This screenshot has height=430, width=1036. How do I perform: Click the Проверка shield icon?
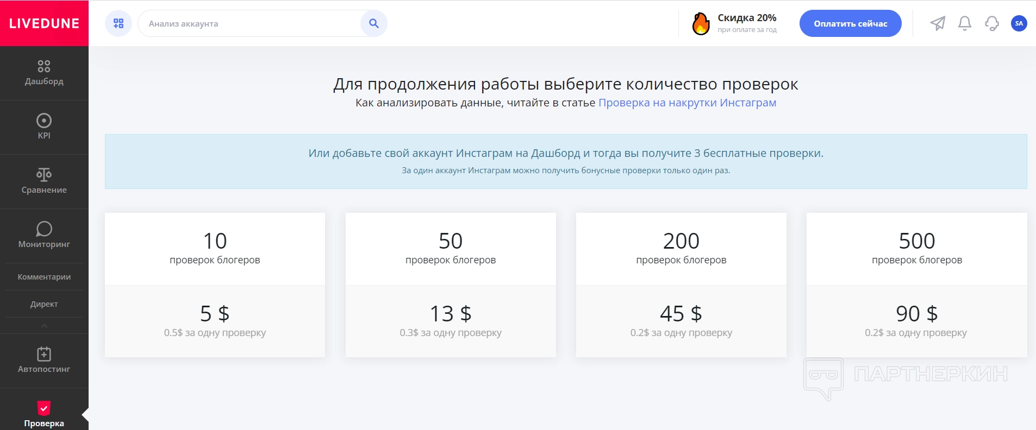pyautogui.click(x=44, y=408)
